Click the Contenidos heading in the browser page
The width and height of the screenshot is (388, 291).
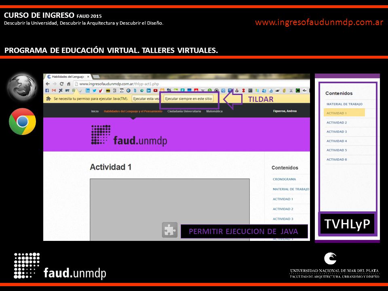[x=285, y=168]
